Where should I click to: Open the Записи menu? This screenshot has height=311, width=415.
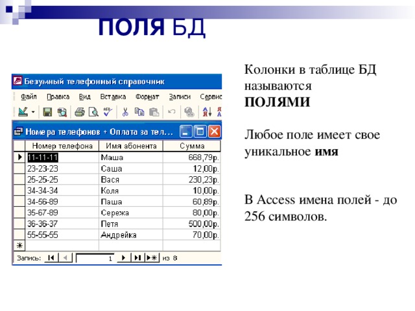tap(180, 97)
